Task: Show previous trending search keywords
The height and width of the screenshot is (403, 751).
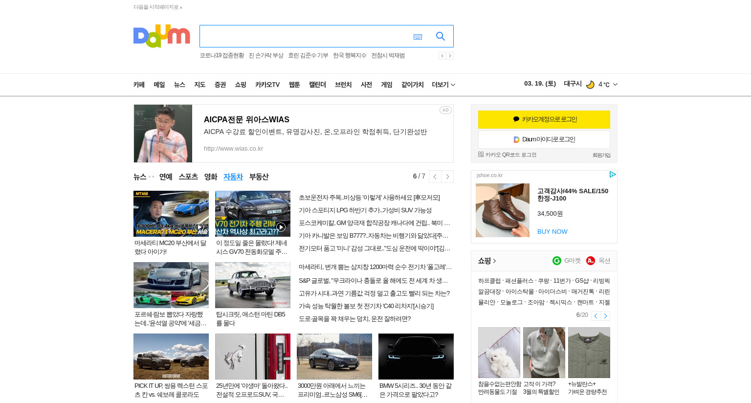Action: pyautogui.click(x=442, y=56)
